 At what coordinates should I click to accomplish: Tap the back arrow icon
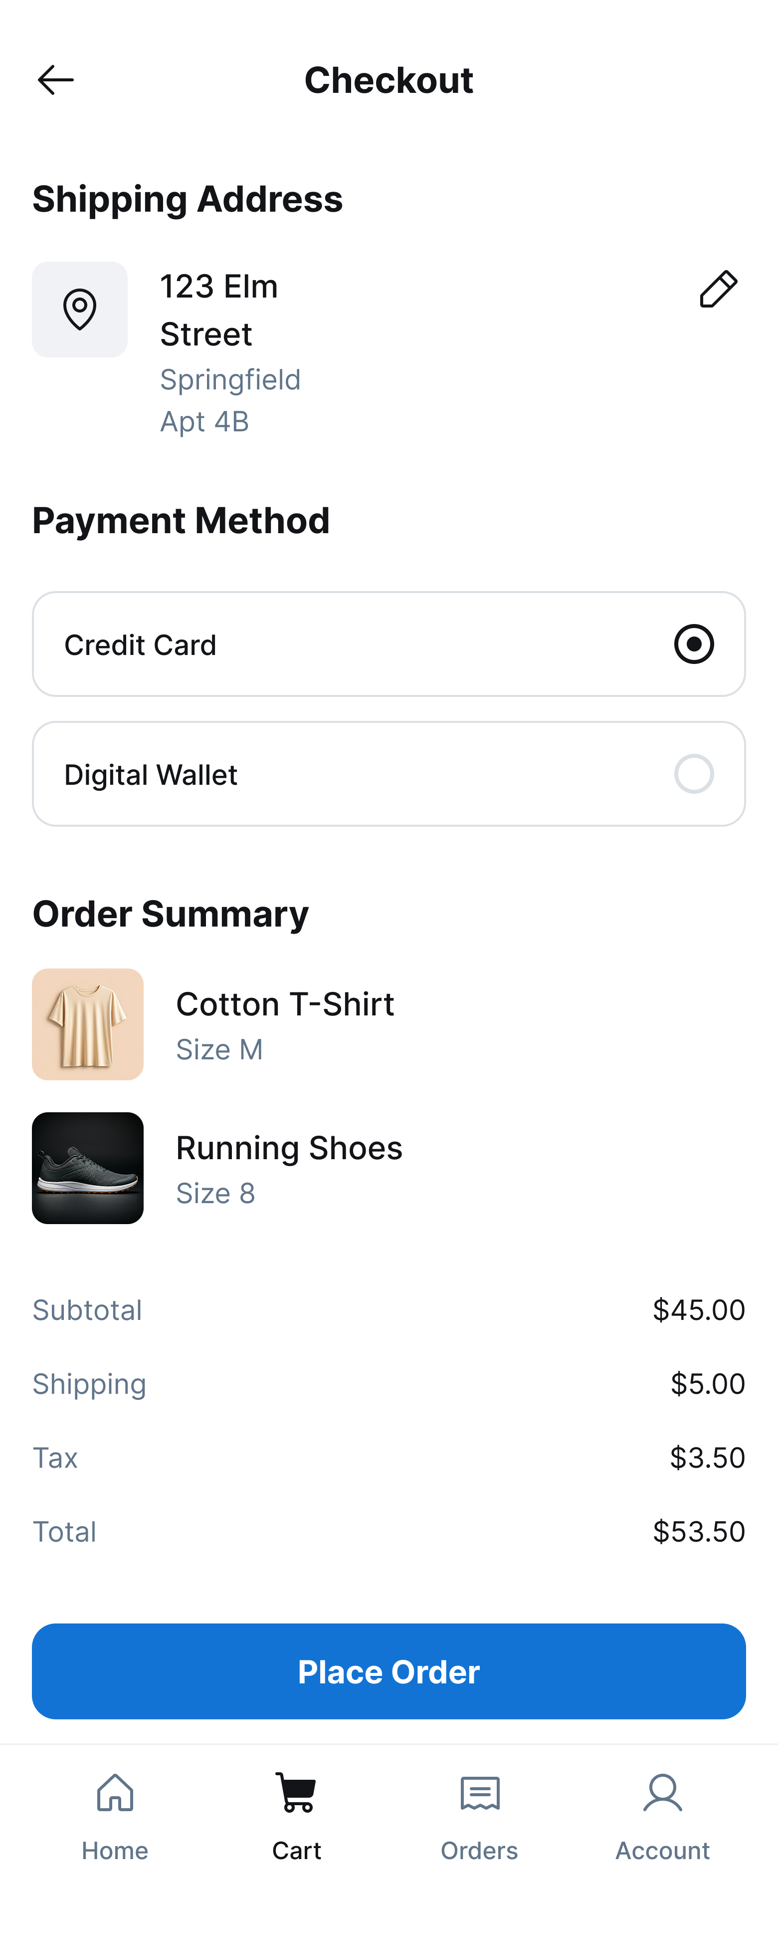point(55,79)
